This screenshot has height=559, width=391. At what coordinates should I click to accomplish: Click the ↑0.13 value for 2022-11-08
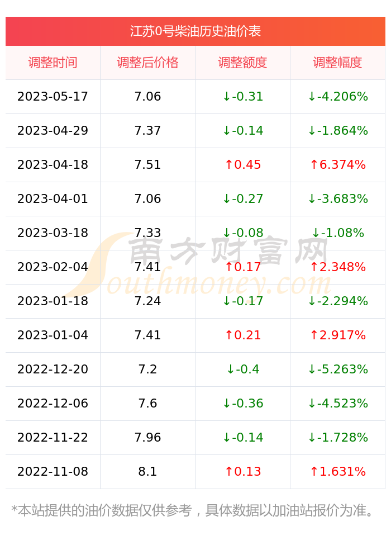[x=242, y=472]
